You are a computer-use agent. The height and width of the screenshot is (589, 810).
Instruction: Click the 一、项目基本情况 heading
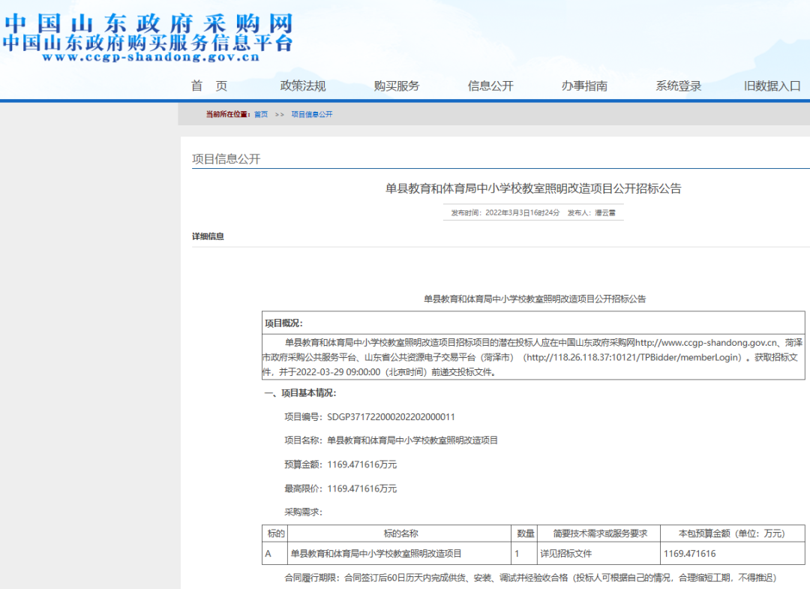(x=300, y=393)
